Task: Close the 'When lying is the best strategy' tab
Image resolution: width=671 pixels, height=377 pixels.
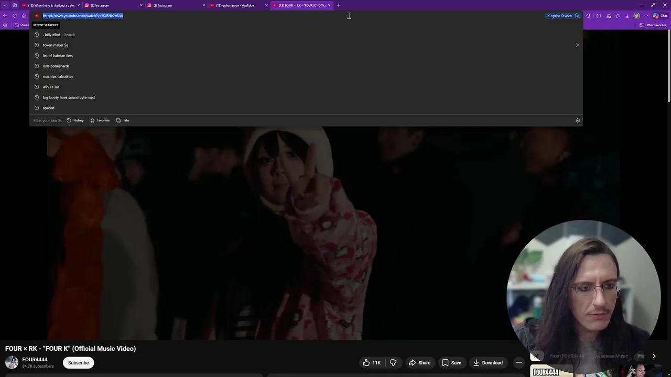Action: [x=78, y=5]
